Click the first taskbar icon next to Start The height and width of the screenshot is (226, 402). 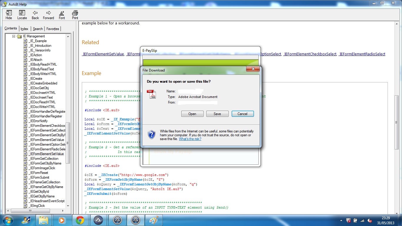tap(26, 220)
